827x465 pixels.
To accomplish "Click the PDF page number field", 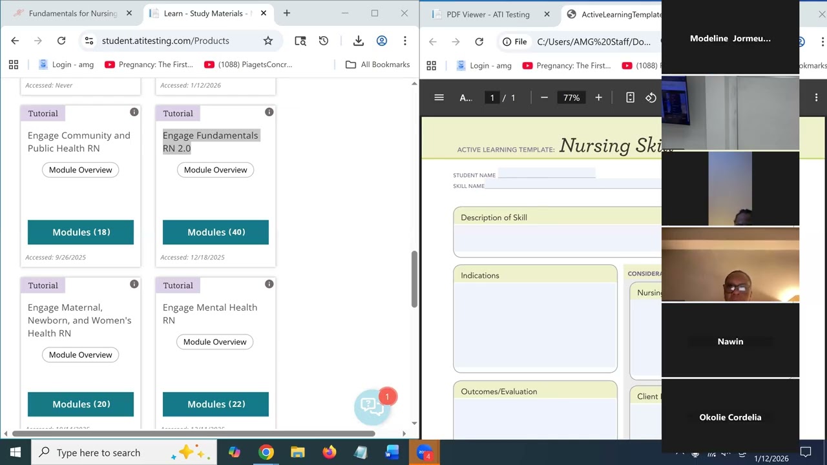I will 492,98.
